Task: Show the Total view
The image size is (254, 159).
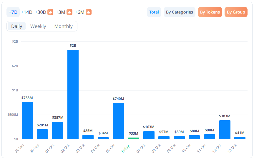Action: coord(154,12)
